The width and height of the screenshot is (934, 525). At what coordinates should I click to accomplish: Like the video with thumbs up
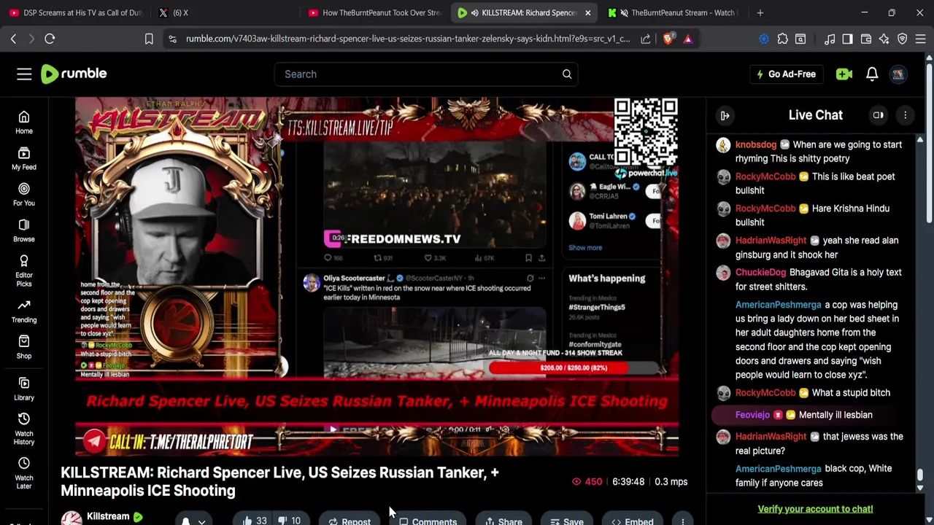254,521
